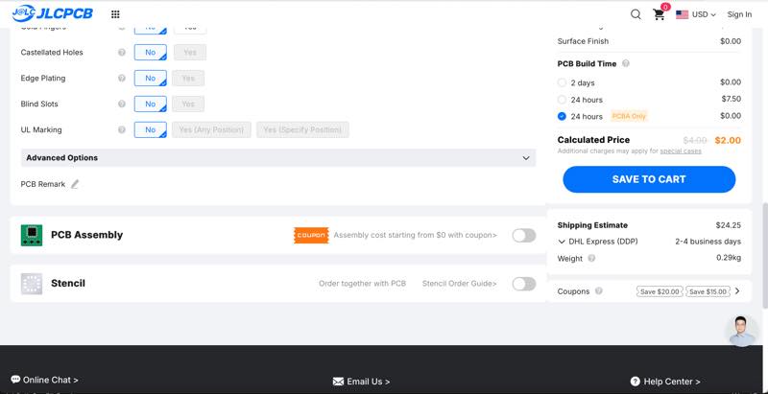Show help for Castellated Holes
Image resolution: width=768 pixels, height=394 pixels.
click(122, 53)
